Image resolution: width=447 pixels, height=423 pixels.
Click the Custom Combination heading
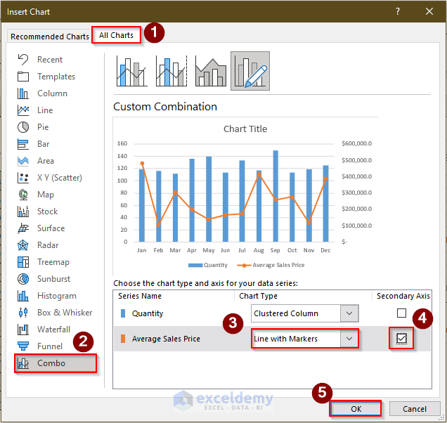165,107
